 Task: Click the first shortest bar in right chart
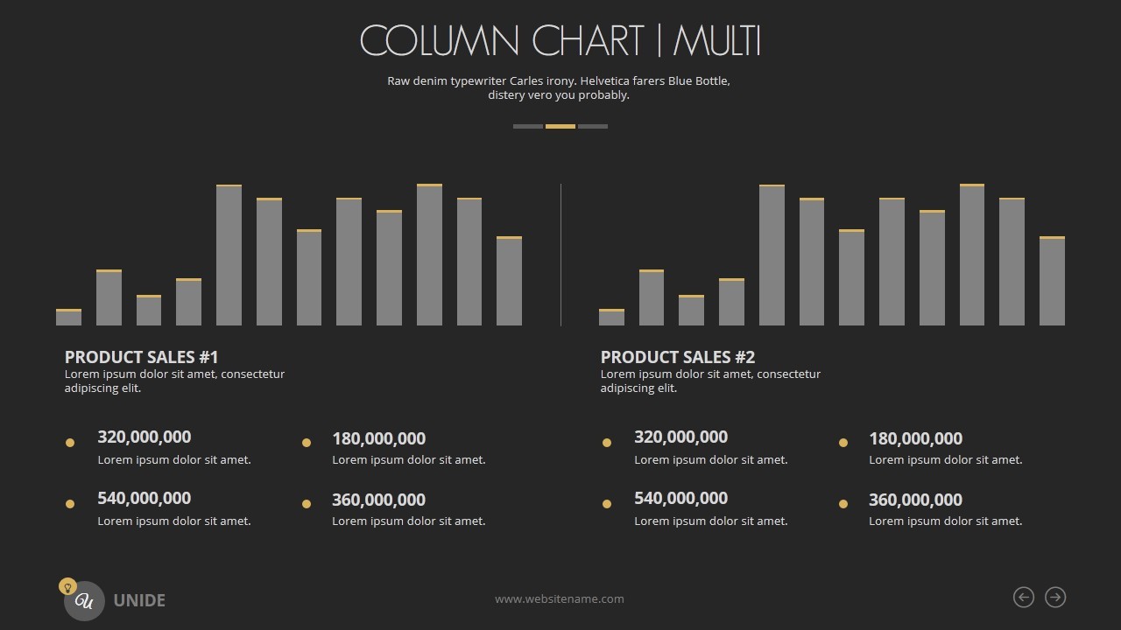[611, 317]
